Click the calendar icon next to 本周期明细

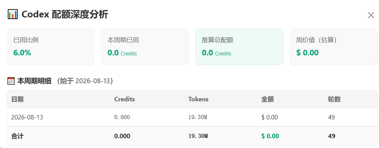[x=11, y=81]
